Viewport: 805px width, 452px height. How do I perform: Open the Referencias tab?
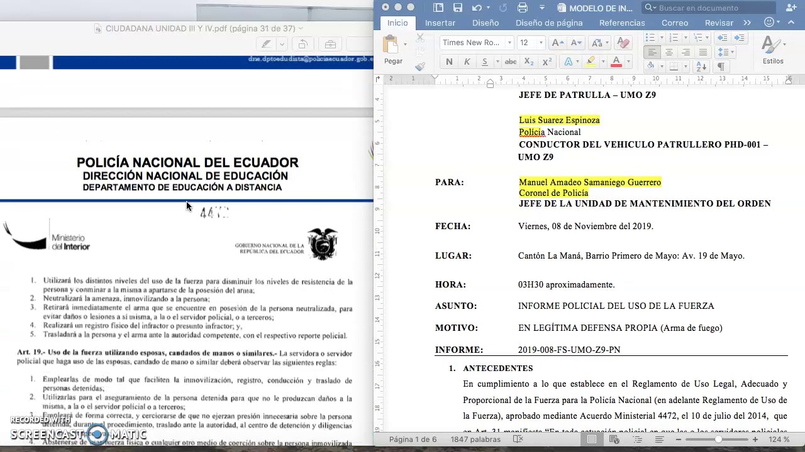pyautogui.click(x=622, y=23)
